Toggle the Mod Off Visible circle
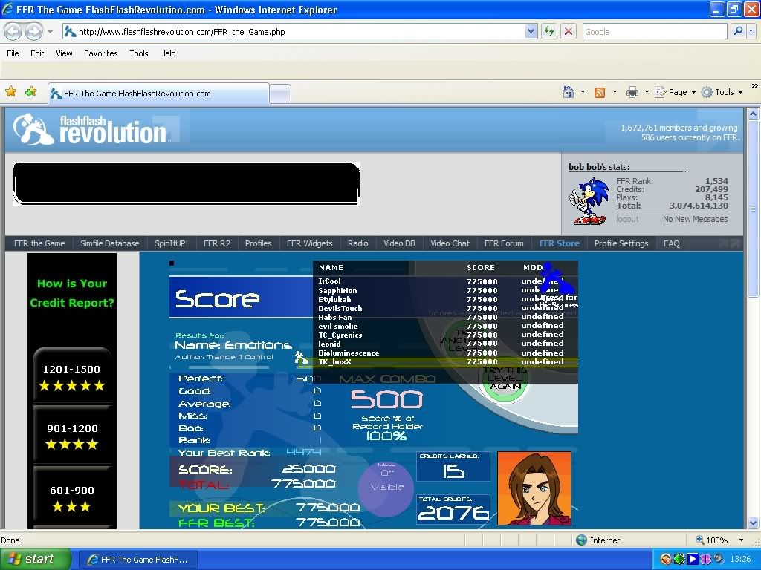 tap(386, 487)
